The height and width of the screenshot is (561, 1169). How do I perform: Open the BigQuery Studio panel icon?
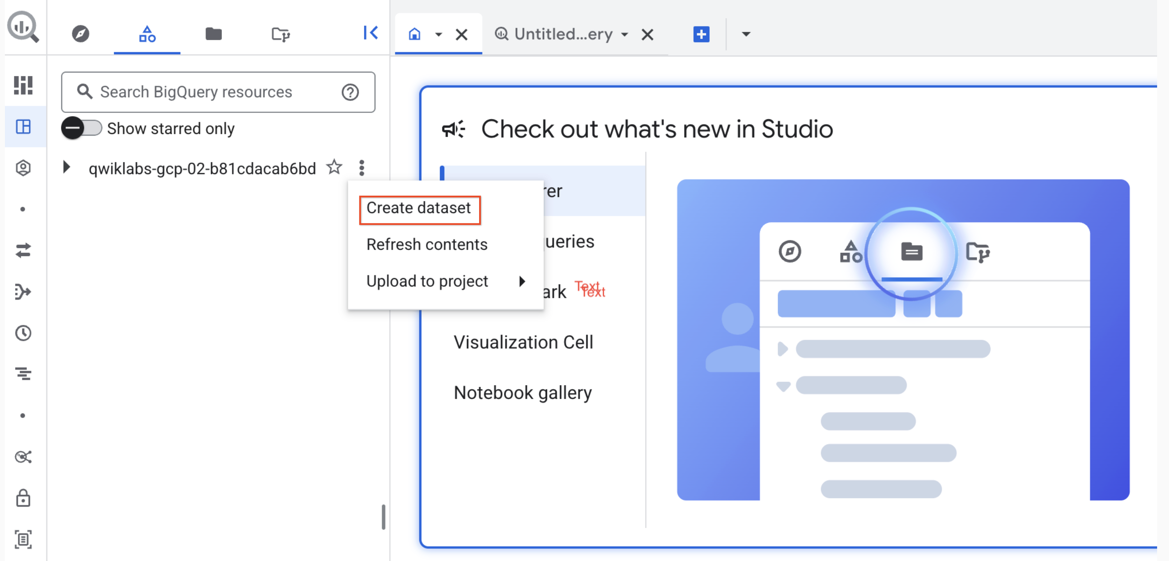pyautogui.click(x=23, y=127)
